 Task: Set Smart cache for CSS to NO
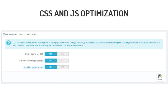tap(63, 54)
